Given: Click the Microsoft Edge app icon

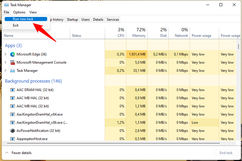Looking at the screenshot, I should (x=12, y=54).
